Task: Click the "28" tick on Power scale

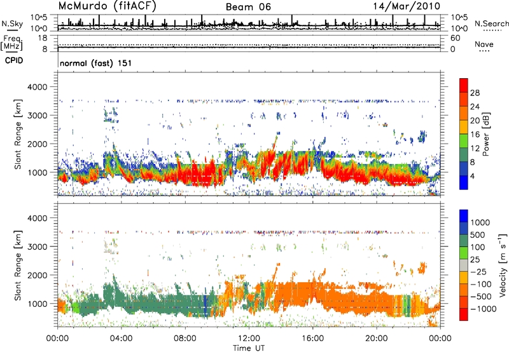Action: pyautogui.click(x=475, y=93)
